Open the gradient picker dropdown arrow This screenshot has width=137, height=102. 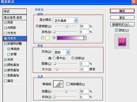click(x=85, y=38)
